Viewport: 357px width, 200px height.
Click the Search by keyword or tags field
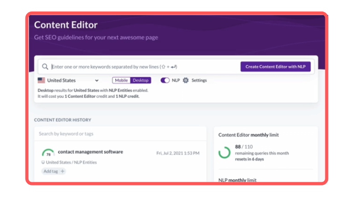(x=120, y=134)
